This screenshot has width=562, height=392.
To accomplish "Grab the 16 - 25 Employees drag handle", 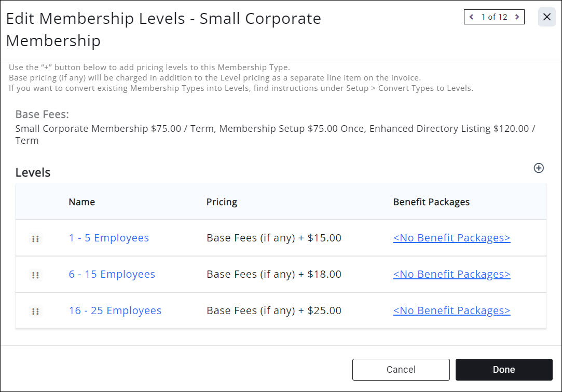I will 35,312.
